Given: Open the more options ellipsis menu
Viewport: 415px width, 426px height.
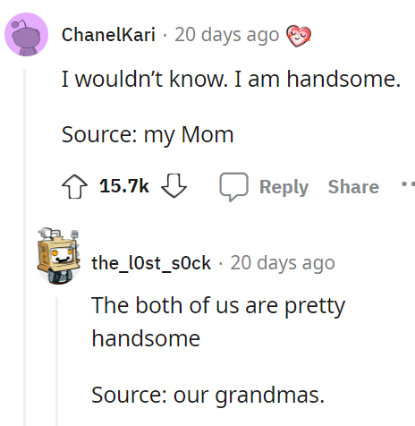Looking at the screenshot, I should (408, 184).
